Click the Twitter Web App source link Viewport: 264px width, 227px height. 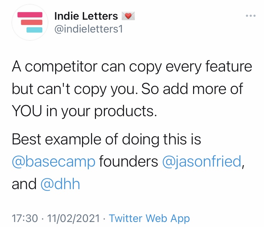149,218
